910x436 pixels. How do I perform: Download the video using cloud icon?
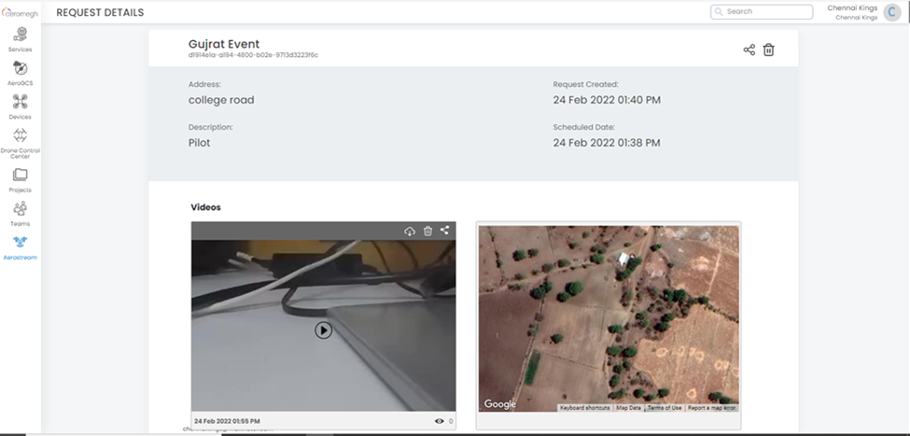(x=410, y=231)
